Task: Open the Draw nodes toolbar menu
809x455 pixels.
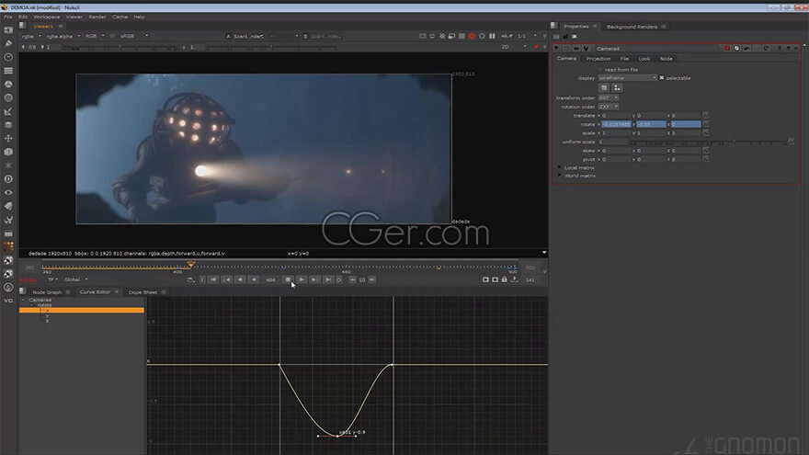Action: 8,43
